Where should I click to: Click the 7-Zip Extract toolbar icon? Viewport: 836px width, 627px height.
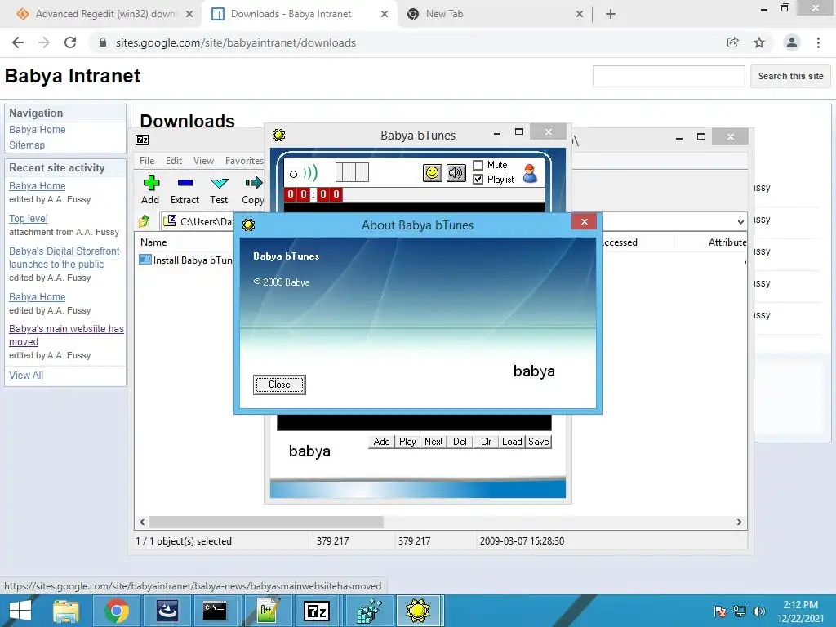pyautogui.click(x=185, y=189)
